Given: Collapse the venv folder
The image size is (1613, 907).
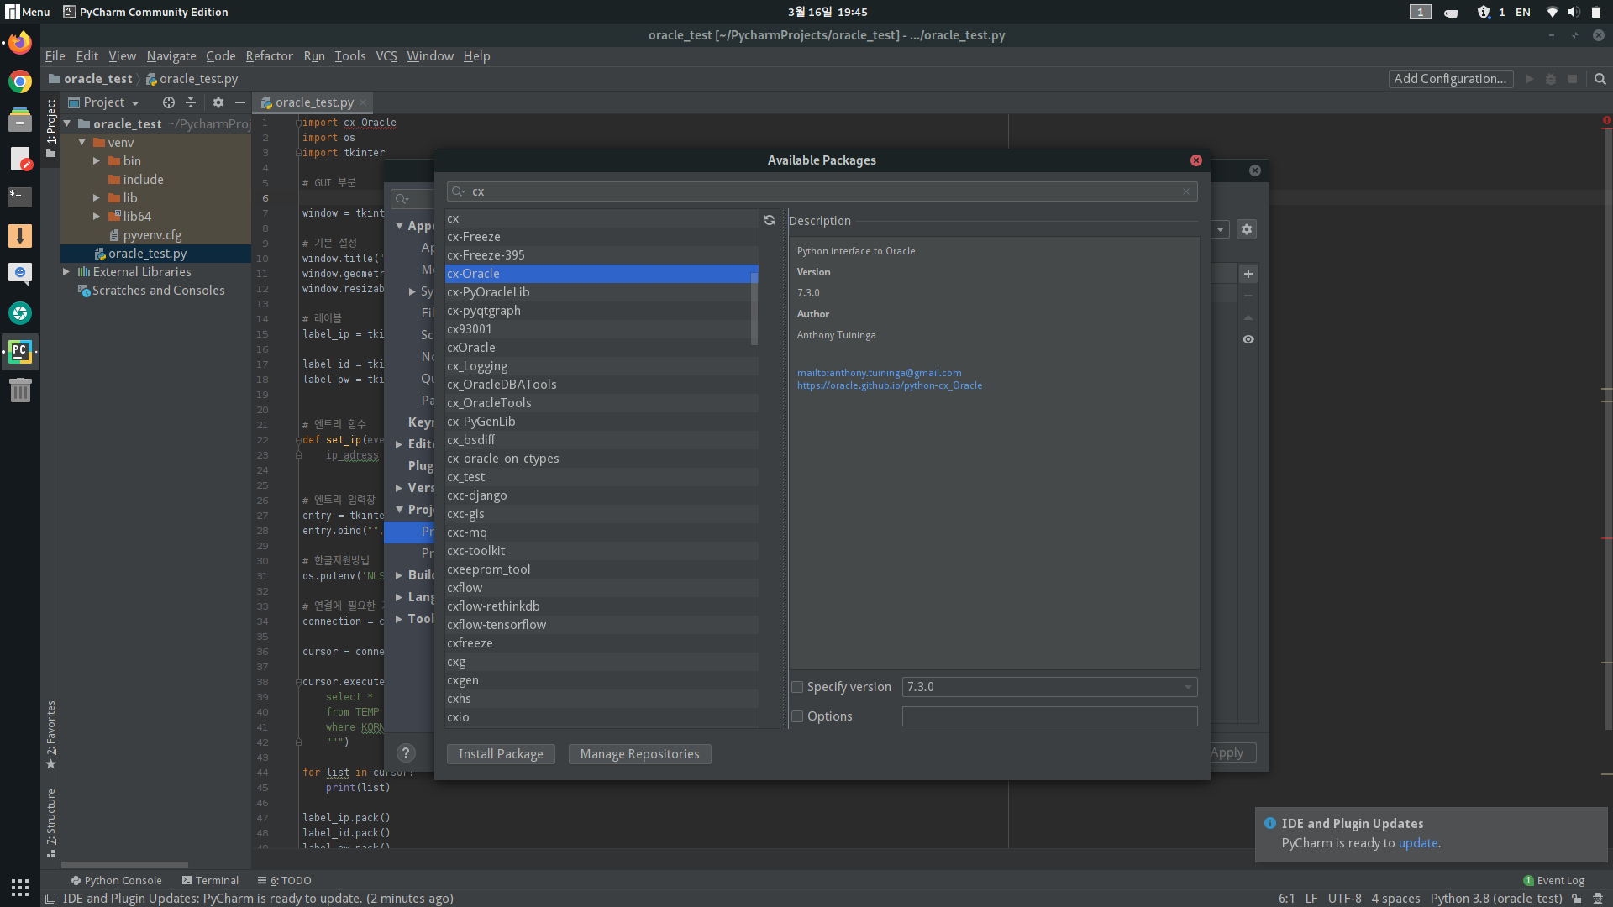Looking at the screenshot, I should 82,143.
